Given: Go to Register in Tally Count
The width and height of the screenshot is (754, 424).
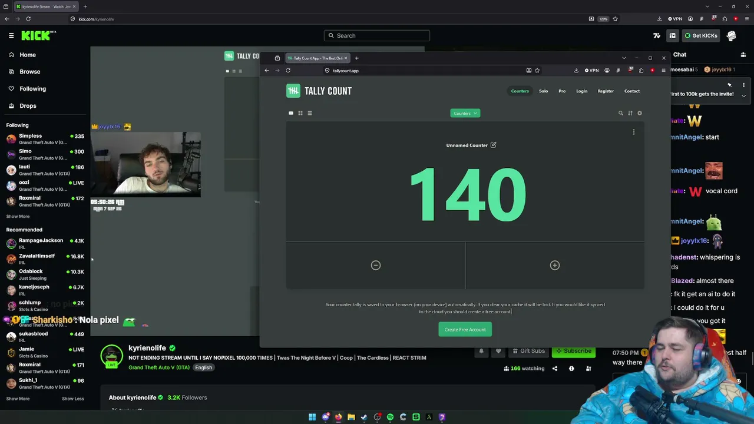Looking at the screenshot, I should [x=606, y=91].
